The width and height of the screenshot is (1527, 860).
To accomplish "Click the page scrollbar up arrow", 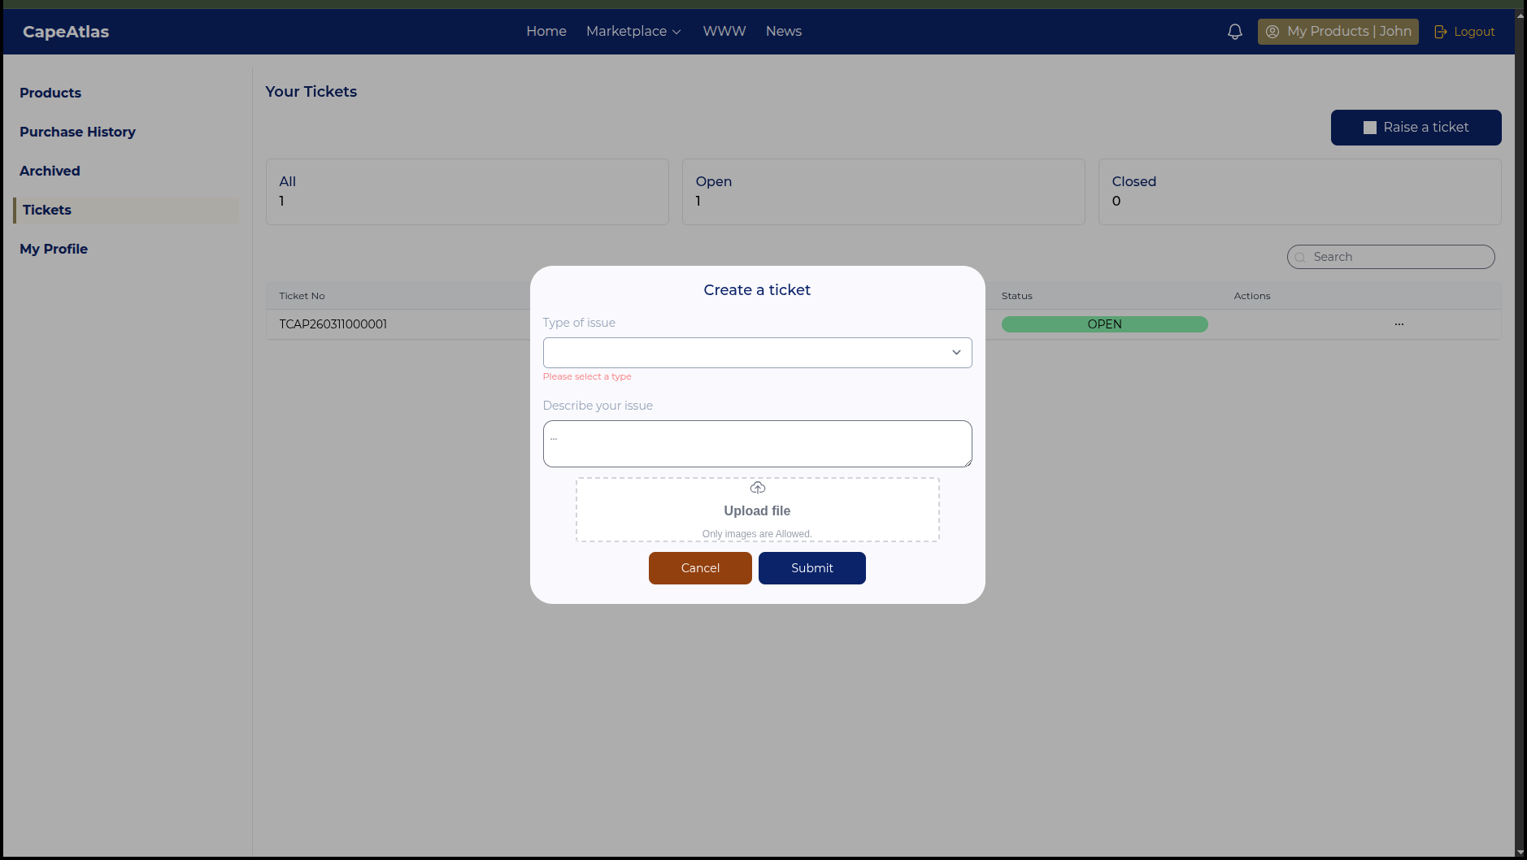I will pos(1520,15).
